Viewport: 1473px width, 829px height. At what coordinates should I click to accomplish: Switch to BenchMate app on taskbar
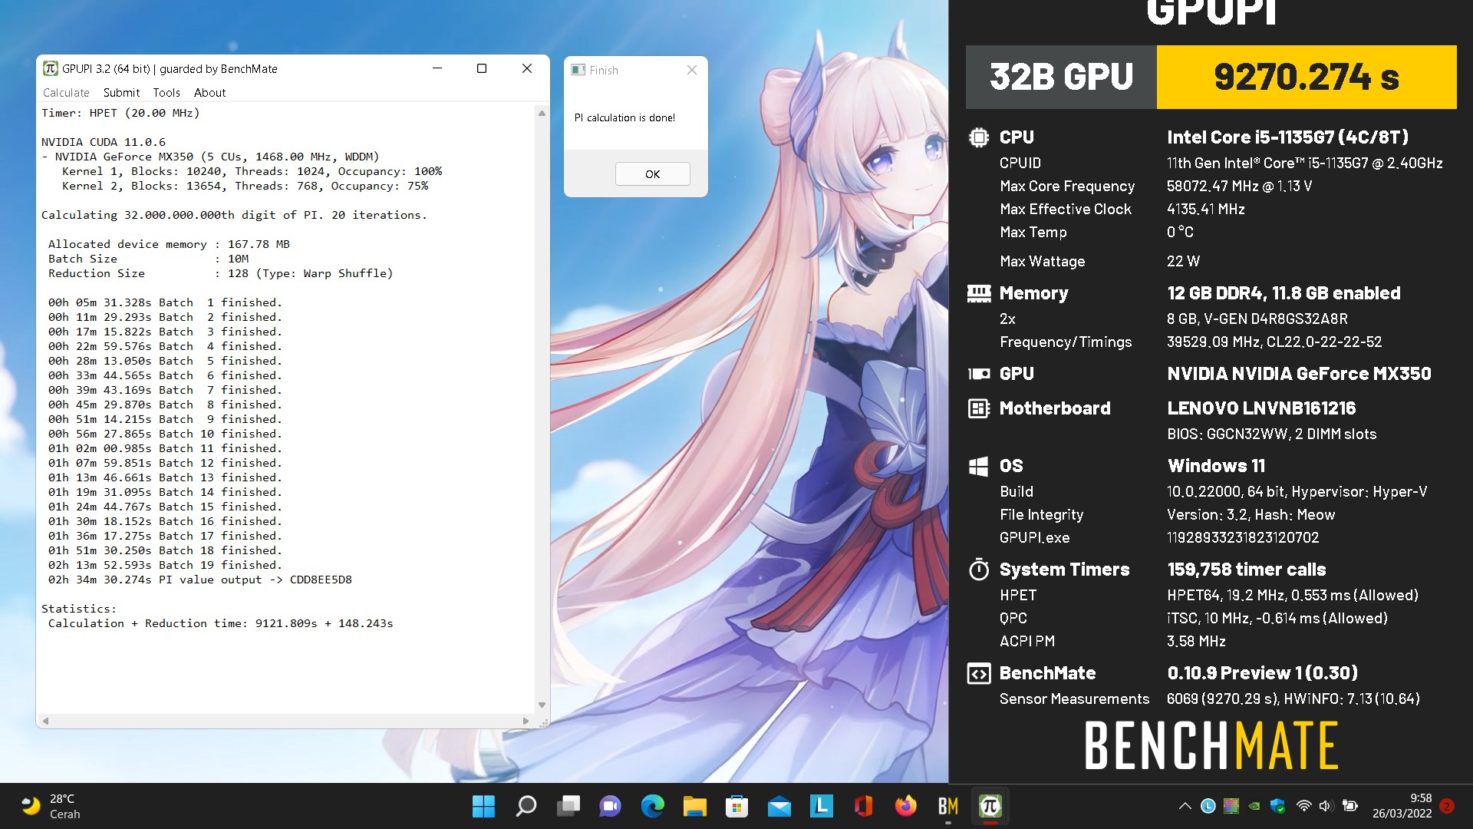948,806
